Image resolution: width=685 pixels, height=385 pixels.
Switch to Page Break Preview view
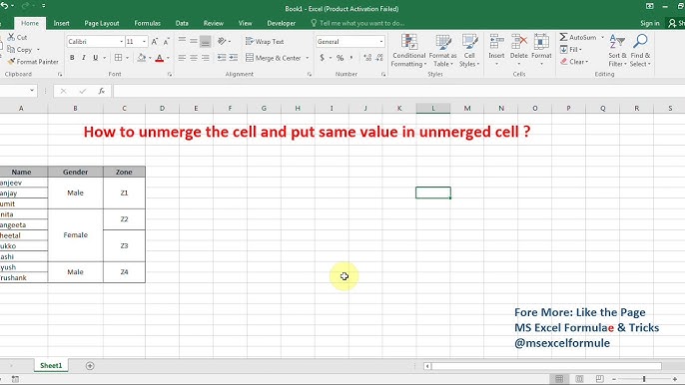pyautogui.click(x=599, y=379)
